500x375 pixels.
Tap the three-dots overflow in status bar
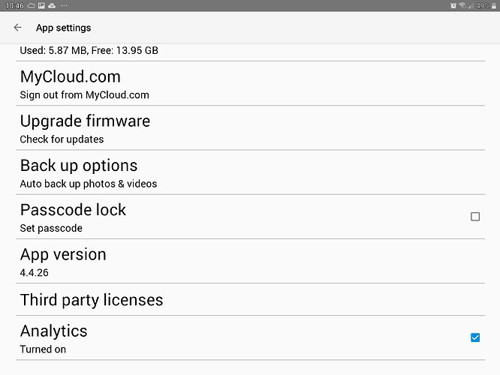click(65, 5)
